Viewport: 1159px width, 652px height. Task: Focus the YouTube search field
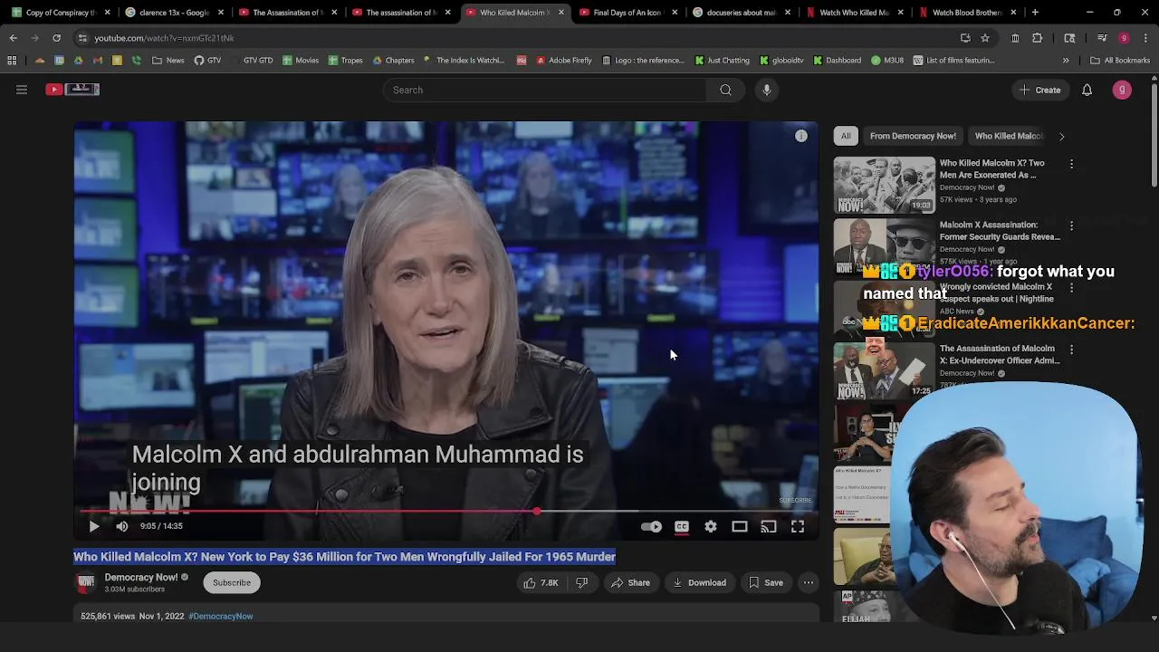544,90
